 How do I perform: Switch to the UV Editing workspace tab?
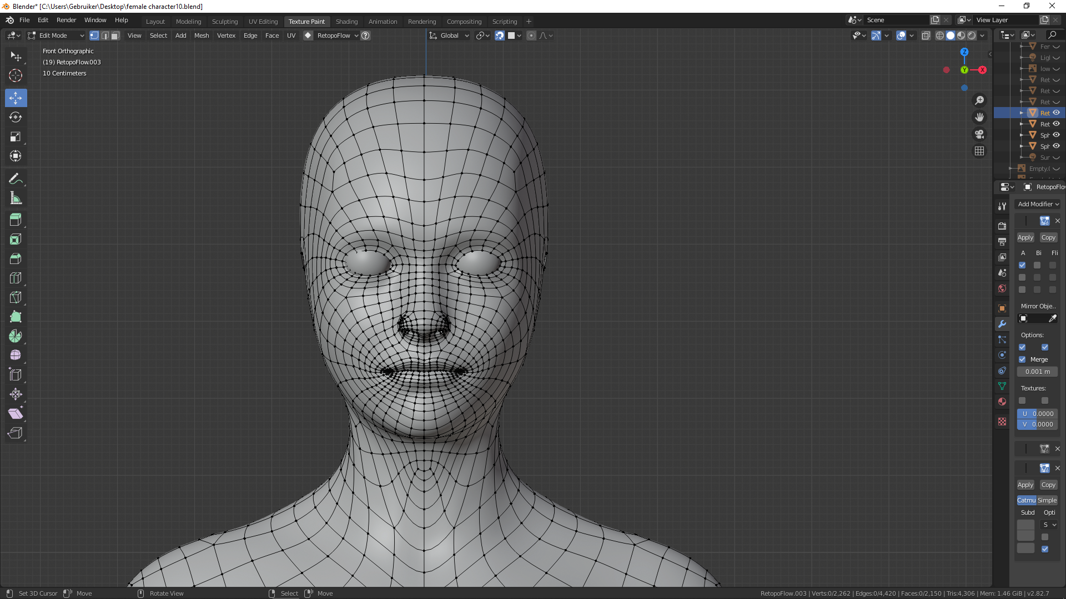pyautogui.click(x=263, y=22)
